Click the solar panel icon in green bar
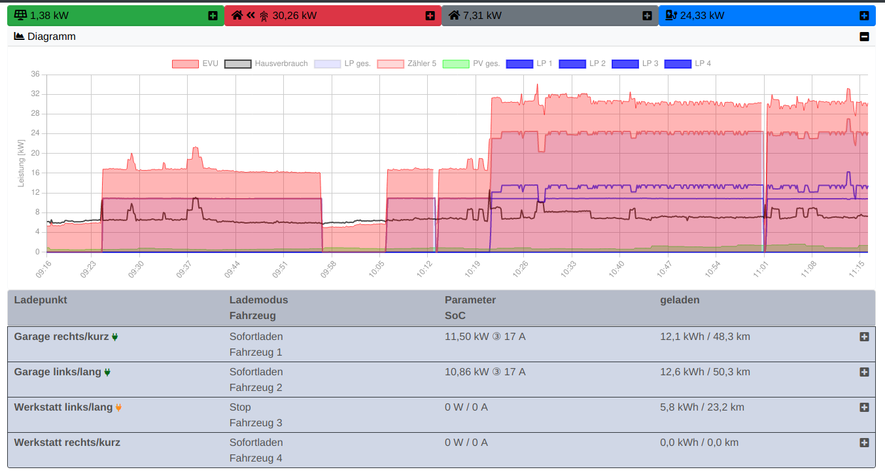This screenshot has width=885, height=474. [20, 15]
